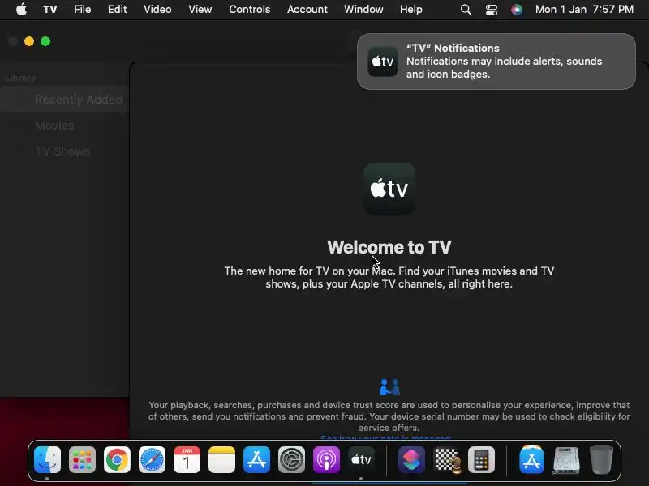This screenshot has width=649, height=486.
Task: Open Calendar from the Dock
Action: tap(187, 459)
